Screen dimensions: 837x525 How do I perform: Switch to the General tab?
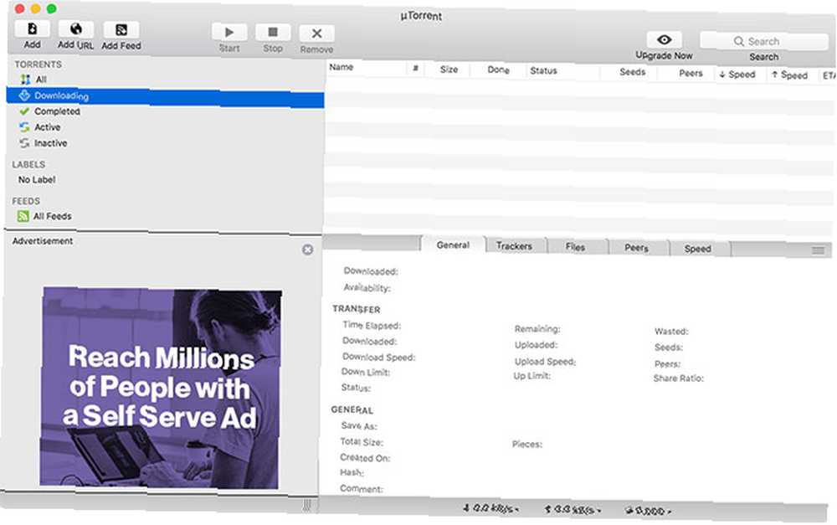[x=453, y=245]
